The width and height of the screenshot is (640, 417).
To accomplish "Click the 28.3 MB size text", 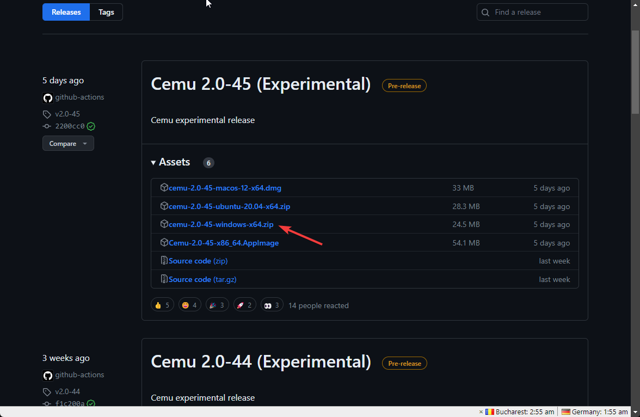I will coord(466,206).
